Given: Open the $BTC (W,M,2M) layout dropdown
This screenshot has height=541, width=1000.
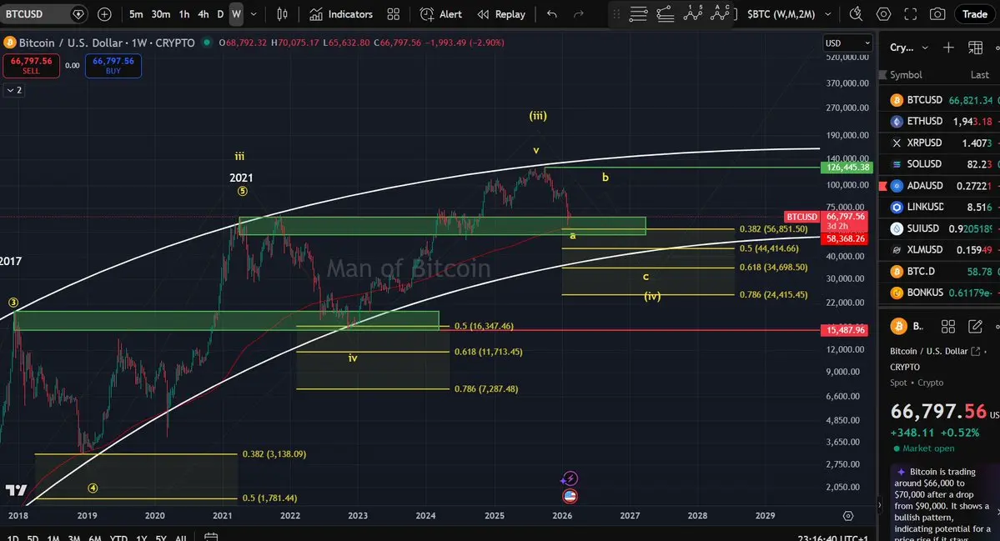Looking at the screenshot, I should (789, 14).
